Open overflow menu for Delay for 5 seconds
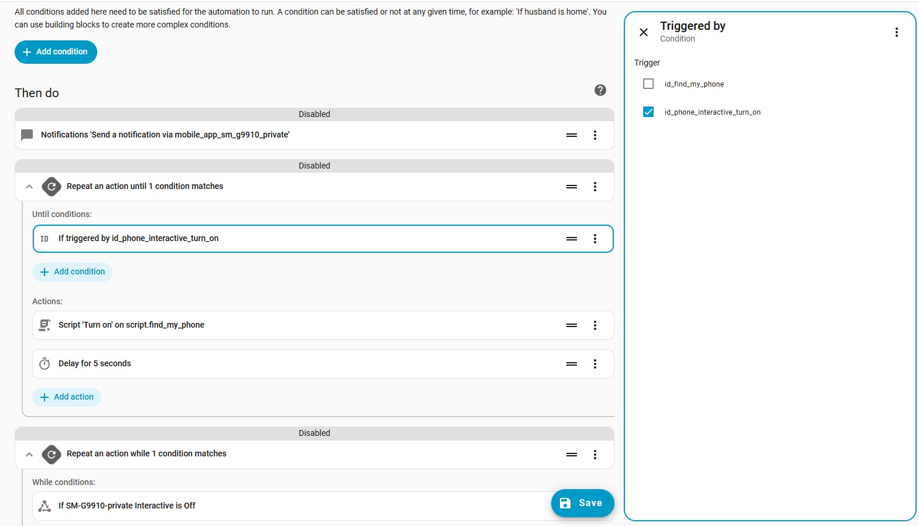This screenshot has width=919, height=526. [595, 364]
